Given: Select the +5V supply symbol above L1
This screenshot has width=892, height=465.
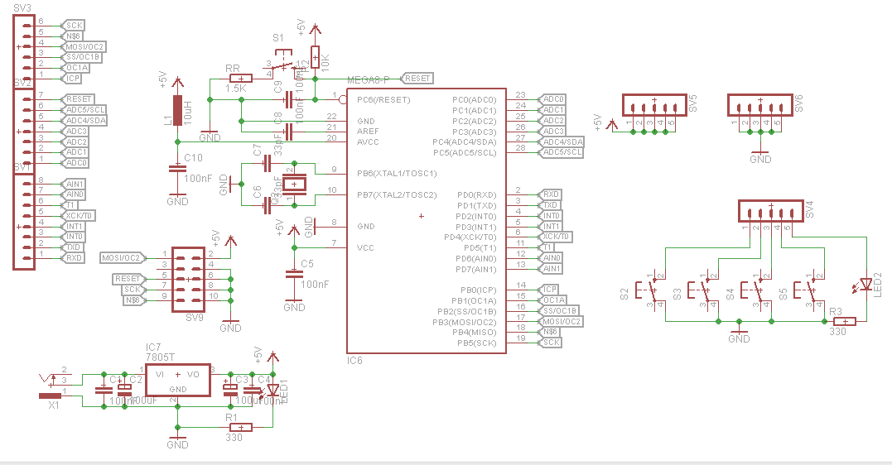Looking at the screenshot, I should pos(177,84).
